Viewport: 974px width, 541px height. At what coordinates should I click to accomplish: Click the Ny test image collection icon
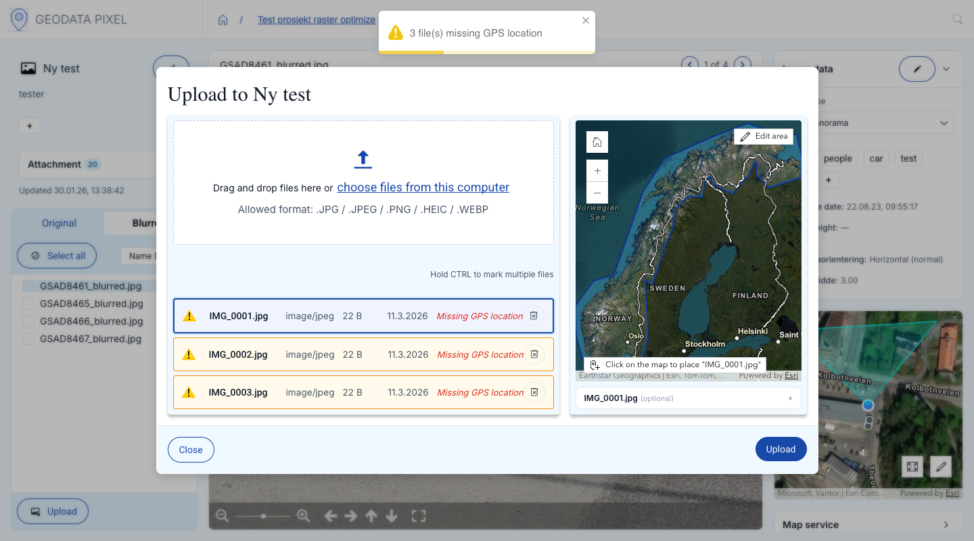coord(28,68)
